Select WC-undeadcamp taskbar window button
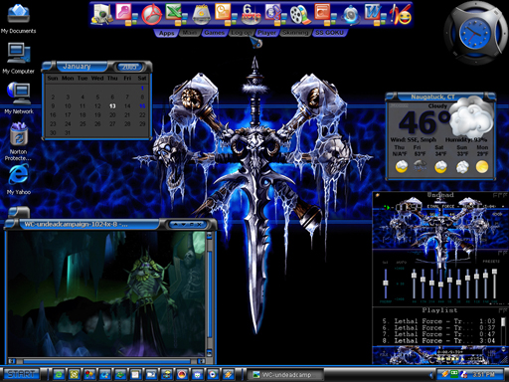509x382 pixels. (x=285, y=375)
